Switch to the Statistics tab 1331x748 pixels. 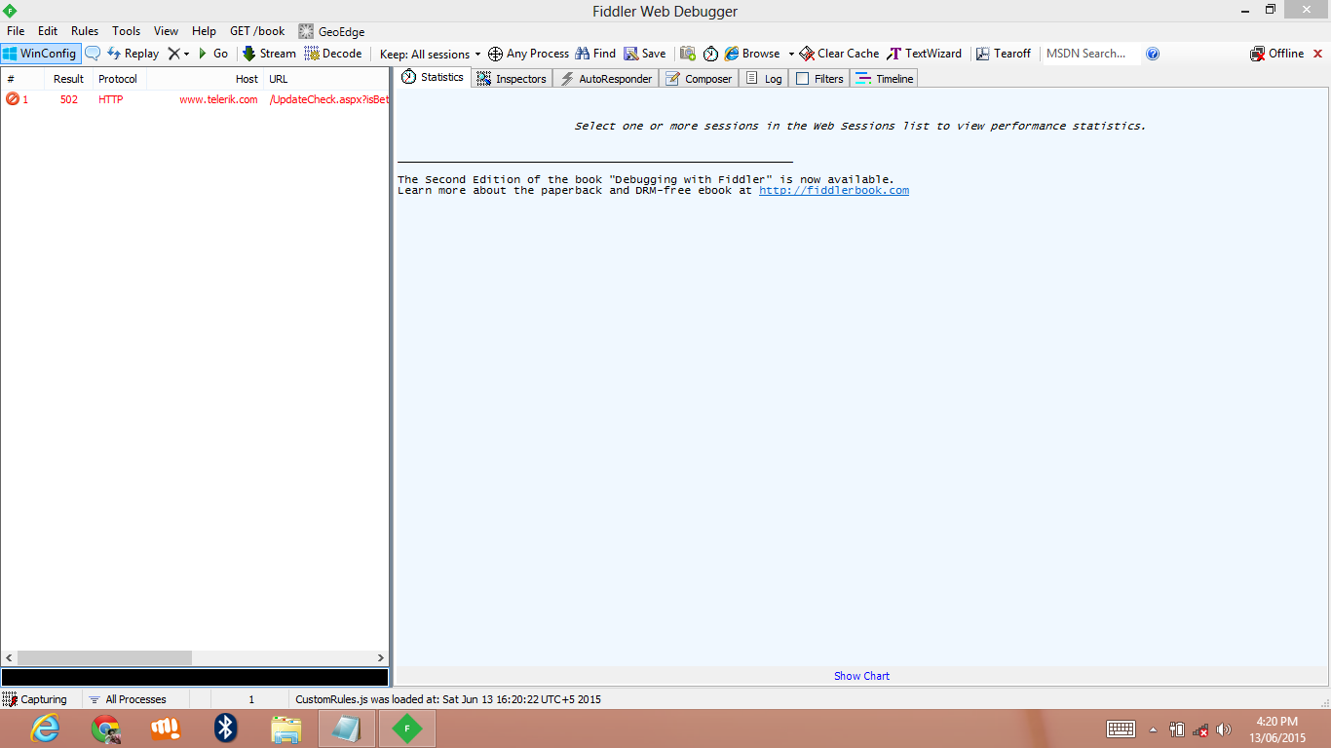[x=433, y=77]
